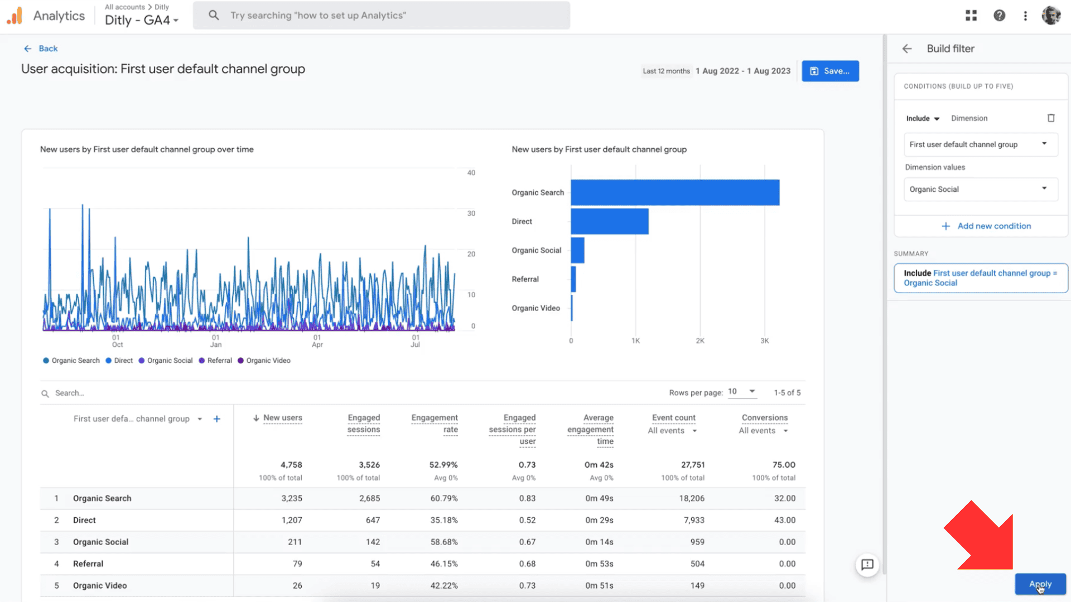
Task: Sort by Engagement rate column header
Action: [435, 424]
